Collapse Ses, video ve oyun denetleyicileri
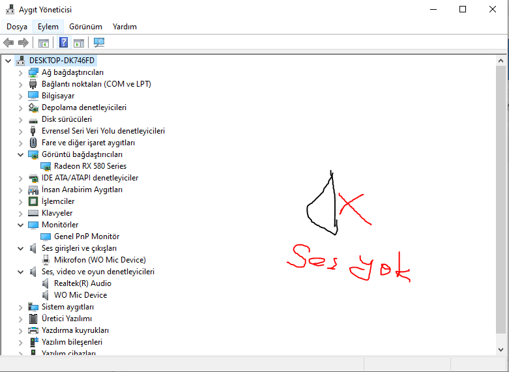This screenshot has width=509, height=372. pyautogui.click(x=20, y=272)
